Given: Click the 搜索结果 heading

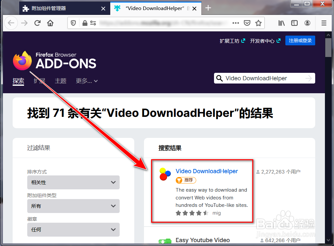Looking at the screenshot, I should 170,148.
